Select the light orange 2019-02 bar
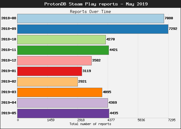Image resolution: width=181 pixels, height=129 pixels. point(47,82)
